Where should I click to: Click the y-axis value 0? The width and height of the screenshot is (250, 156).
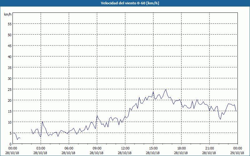pyautogui.click(x=11, y=144)
